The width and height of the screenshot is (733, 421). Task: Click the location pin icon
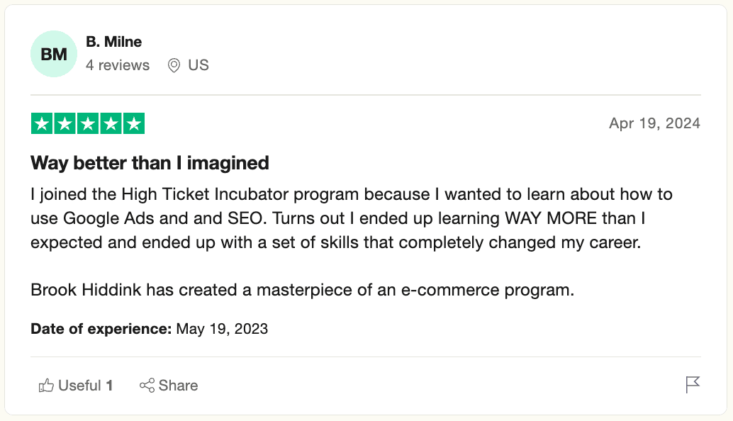tap(174, 66)
